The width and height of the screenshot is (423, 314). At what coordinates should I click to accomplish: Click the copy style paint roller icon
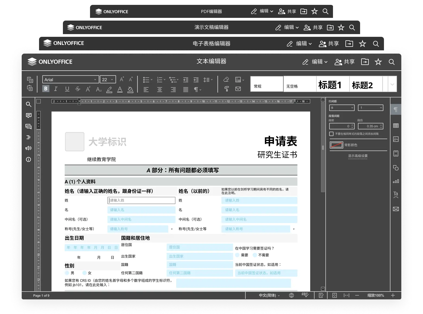[226, 89]
